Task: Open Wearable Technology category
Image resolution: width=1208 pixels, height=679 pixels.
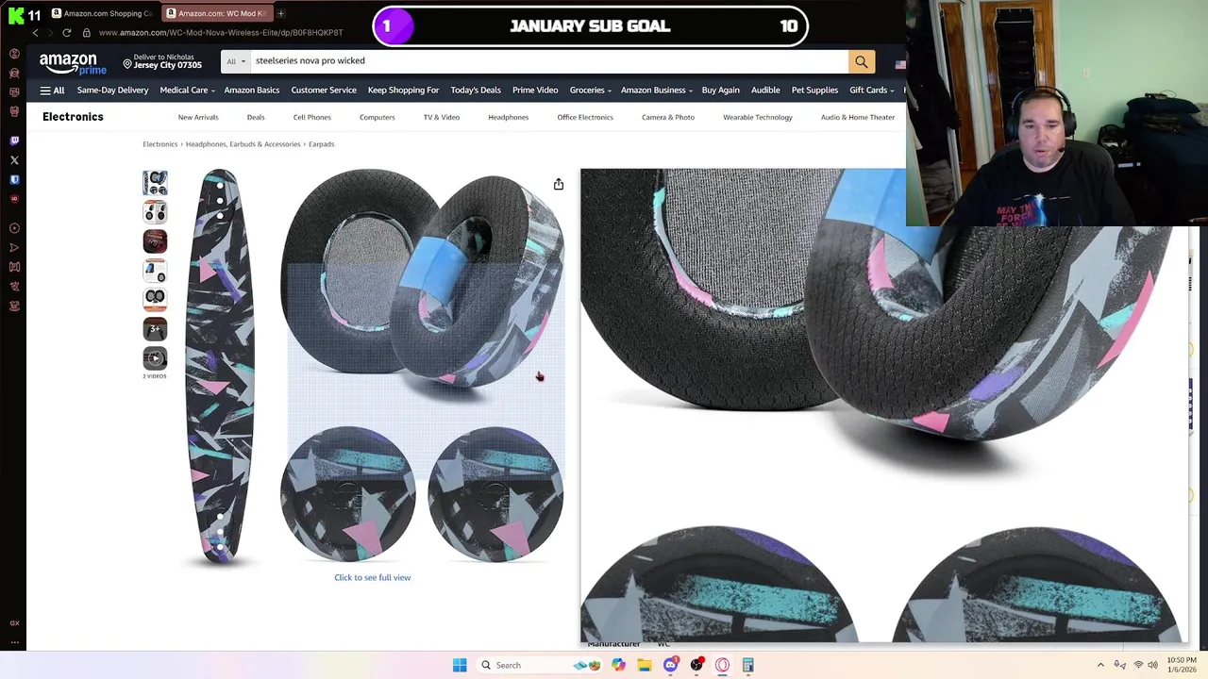Action: (758, 117)
